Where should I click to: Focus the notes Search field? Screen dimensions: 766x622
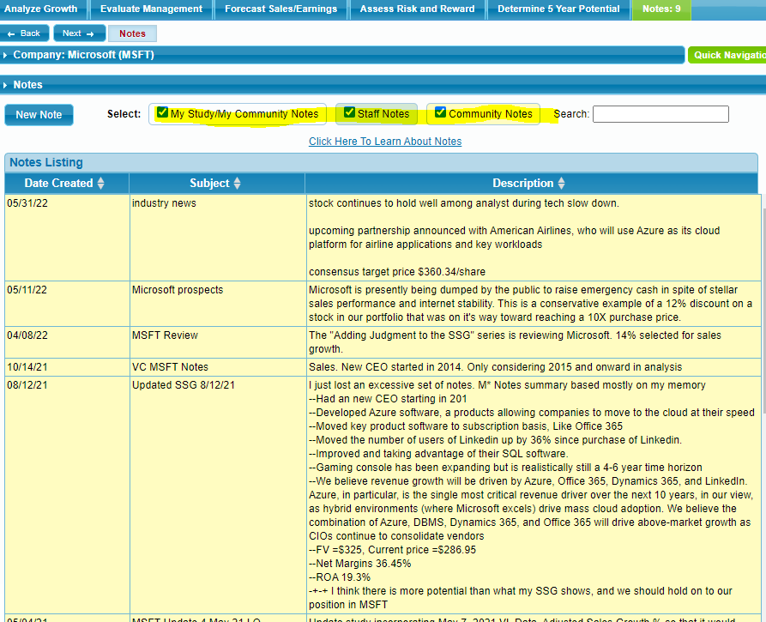tap(660, 114)
